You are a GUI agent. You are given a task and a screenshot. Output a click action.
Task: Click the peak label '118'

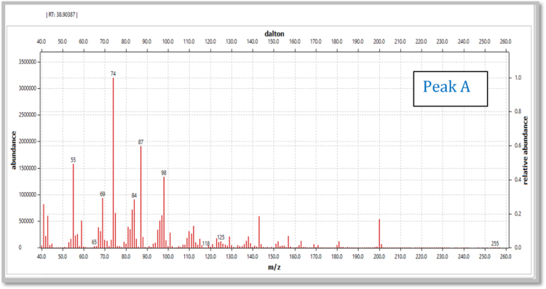coord(206,243)
